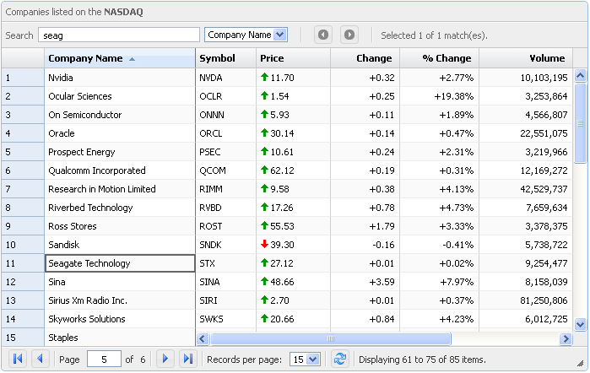Click the search text input field
Image resolution: width=590 pixels, height=373 pixels.
(119, 35)
